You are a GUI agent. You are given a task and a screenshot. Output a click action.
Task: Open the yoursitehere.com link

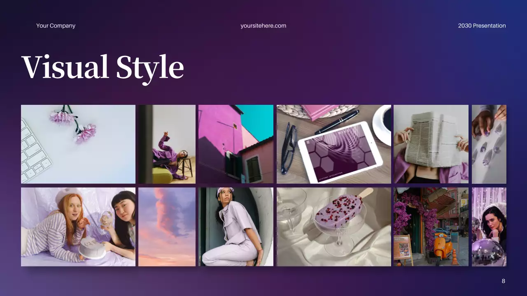[x=263, y=25]
